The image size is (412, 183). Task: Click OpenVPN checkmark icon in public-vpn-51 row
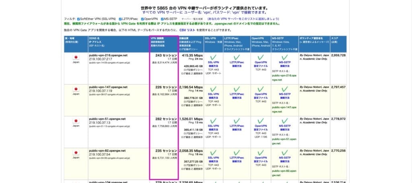(x=260, y=121)
